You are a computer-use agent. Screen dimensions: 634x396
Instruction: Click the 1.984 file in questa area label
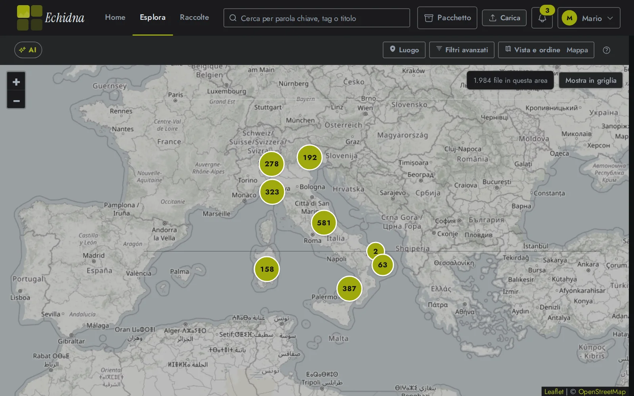point(510,80)
